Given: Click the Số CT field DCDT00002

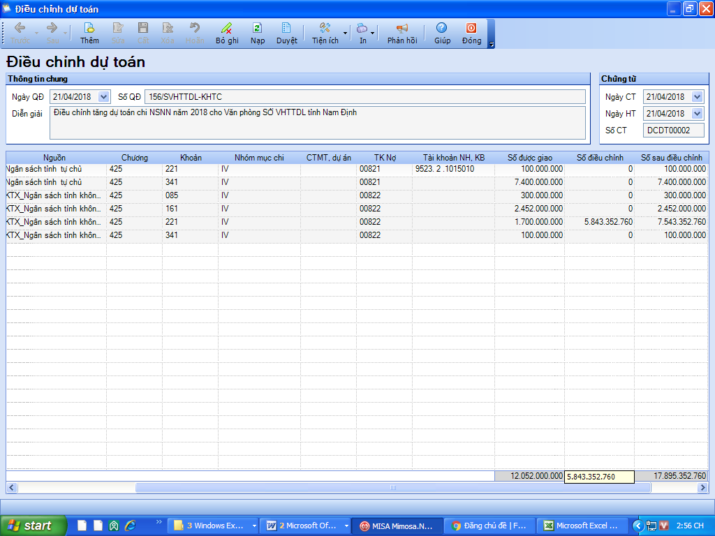Looking at the screenshot, I should [x=674, y=131].
